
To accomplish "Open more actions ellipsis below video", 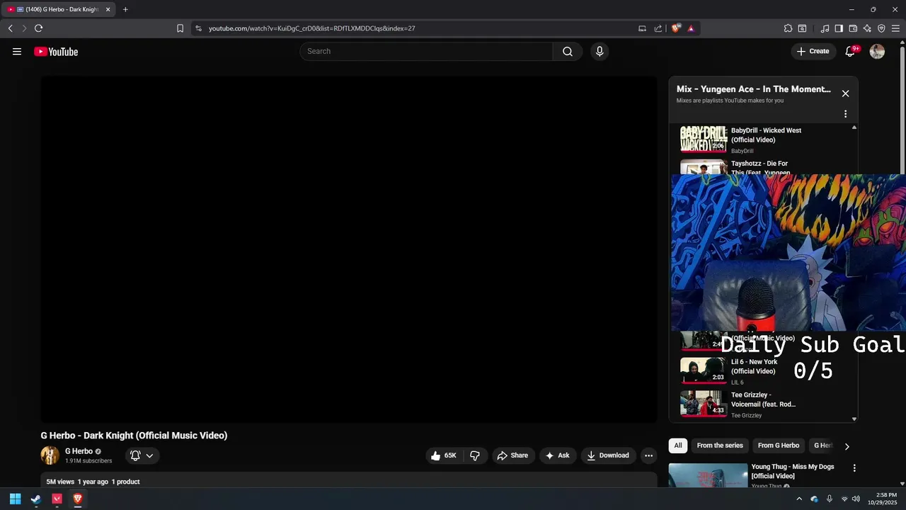I will [648, 455].
